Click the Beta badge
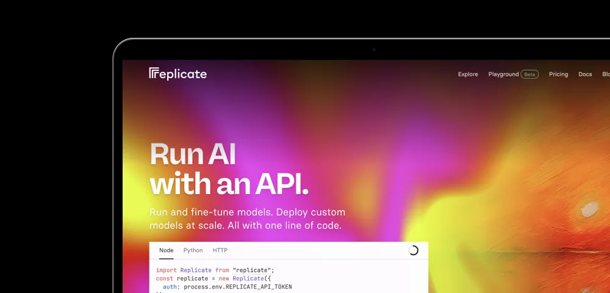The image size is (610, 293). 529,74
